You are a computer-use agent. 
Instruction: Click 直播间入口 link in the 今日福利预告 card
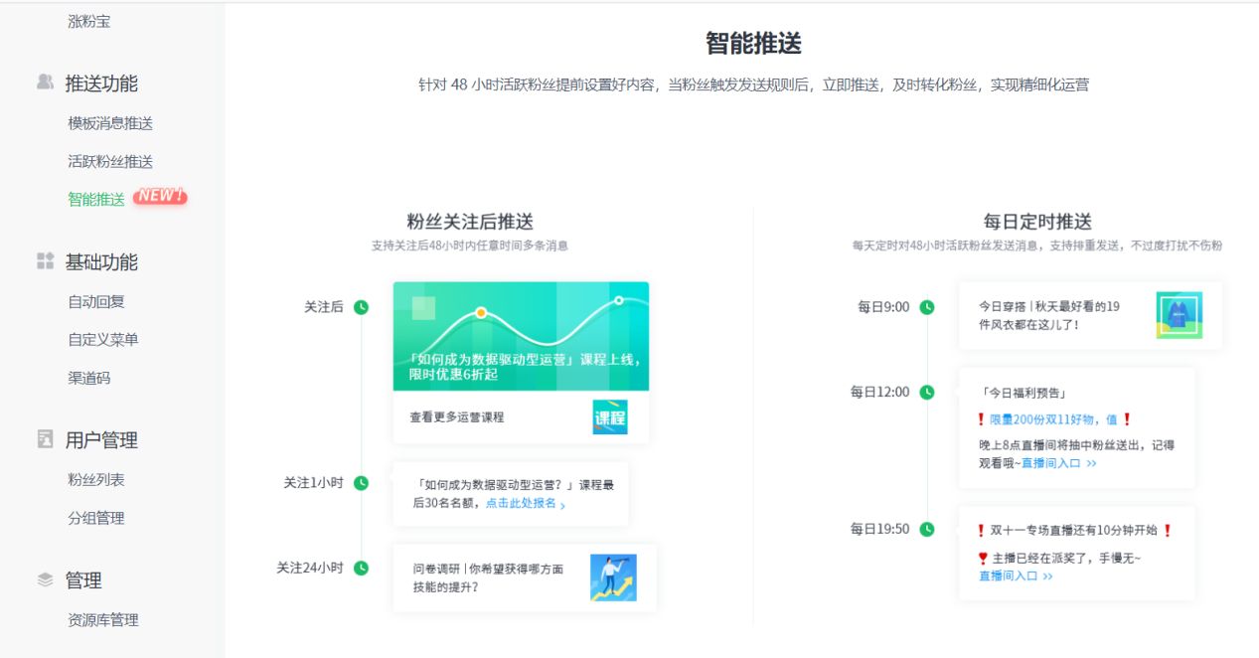(1058, 463)
